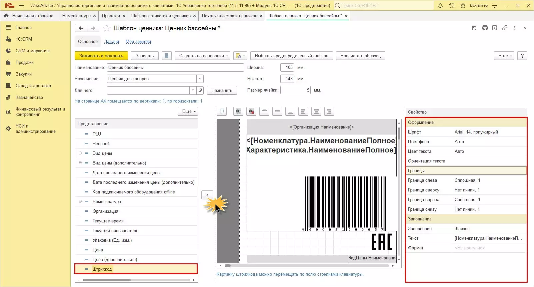Expand the Вид цены (дополнительно) node
The image size is (534, 287).
[x=80, y=163]
